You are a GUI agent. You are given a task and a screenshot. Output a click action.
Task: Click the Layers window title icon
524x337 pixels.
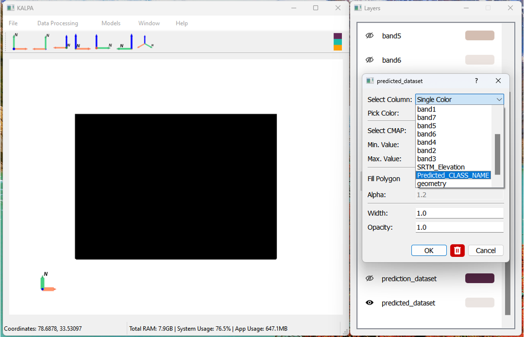coord(358,8)
